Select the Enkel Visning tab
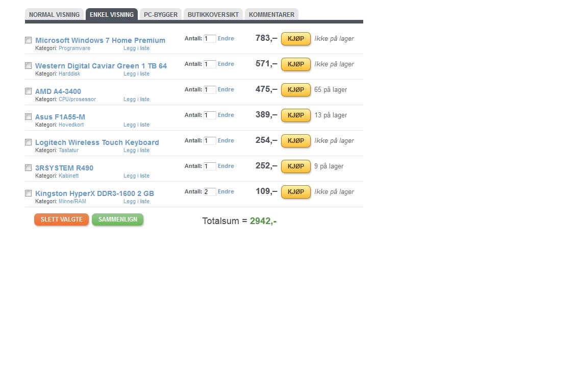Screen dimensions: 578x392 (112, 14)
